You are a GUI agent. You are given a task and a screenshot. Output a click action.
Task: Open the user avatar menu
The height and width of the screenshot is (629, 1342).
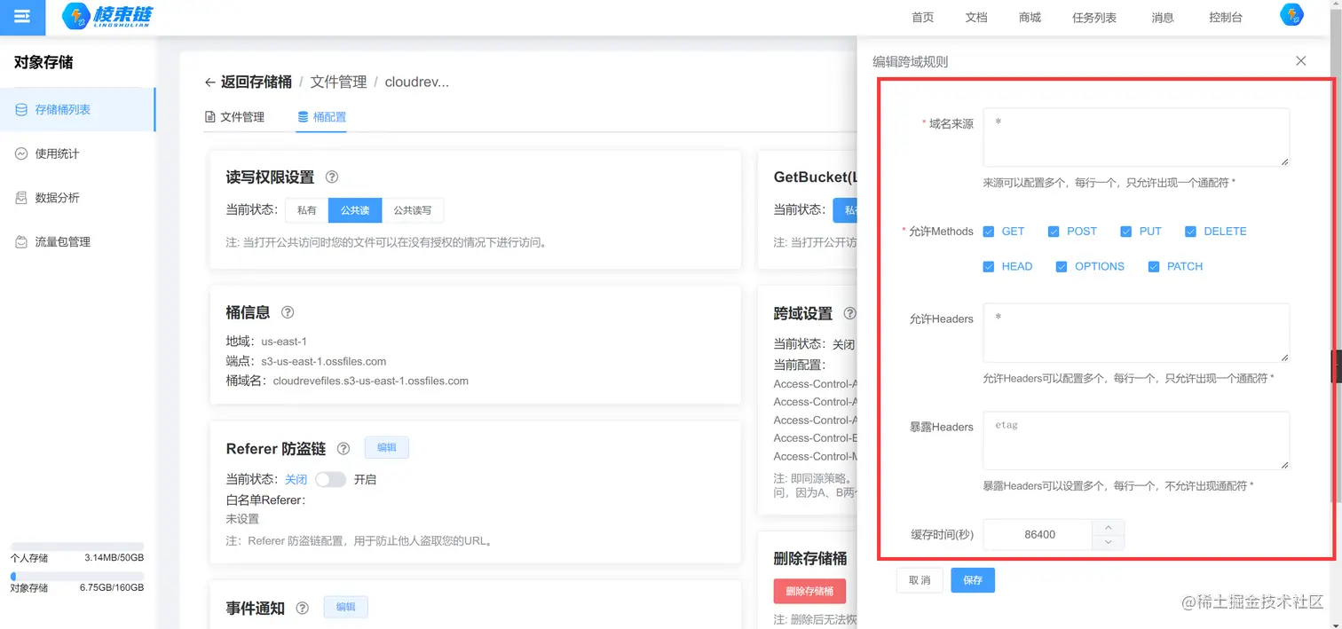point(1291,16)
